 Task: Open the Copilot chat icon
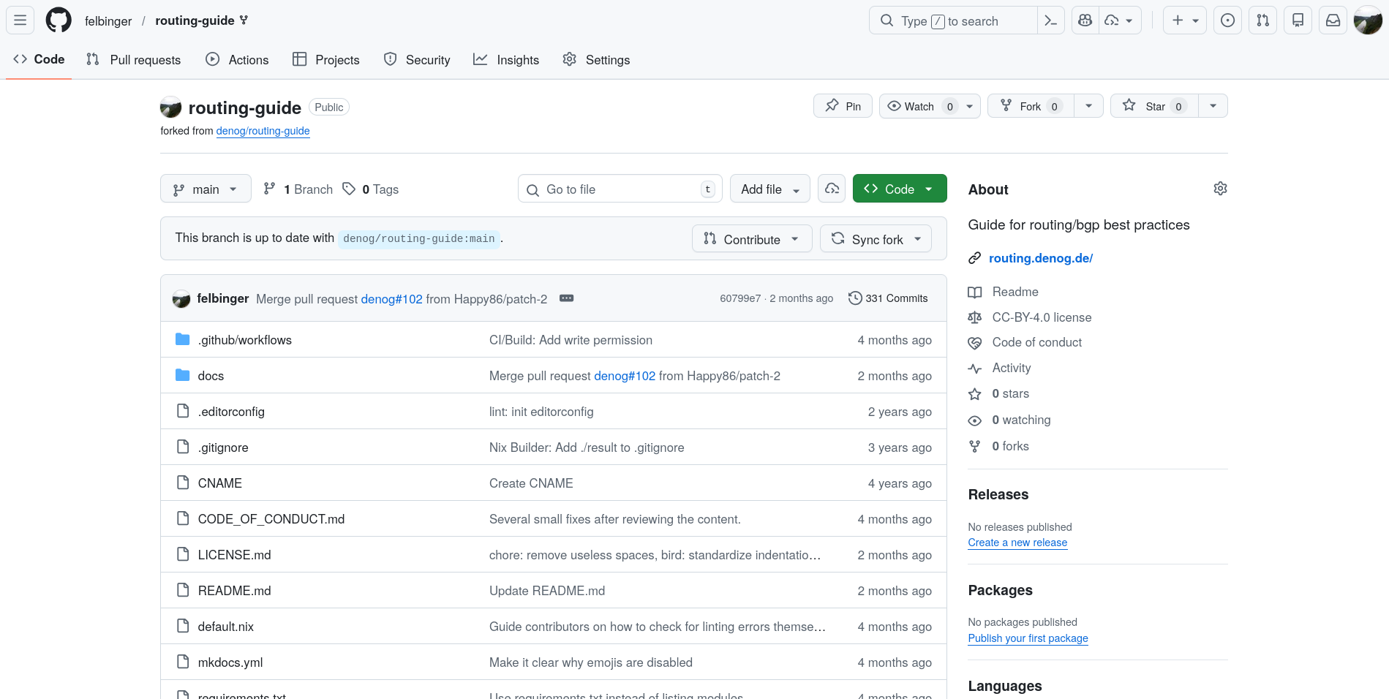click(x=1085, y=20)
